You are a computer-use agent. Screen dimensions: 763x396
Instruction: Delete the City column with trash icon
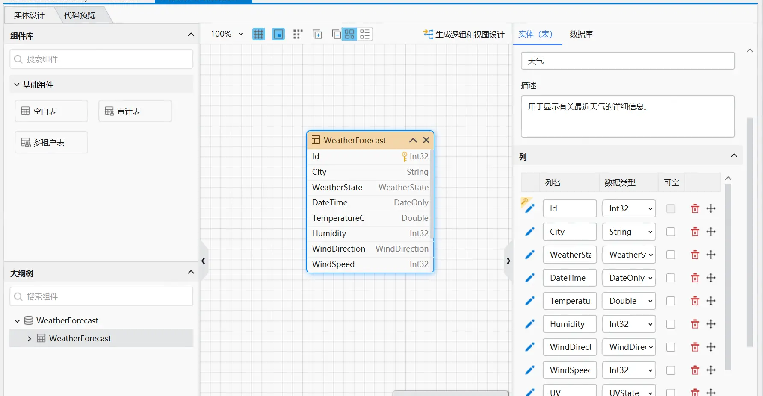[x=695, y=232]
